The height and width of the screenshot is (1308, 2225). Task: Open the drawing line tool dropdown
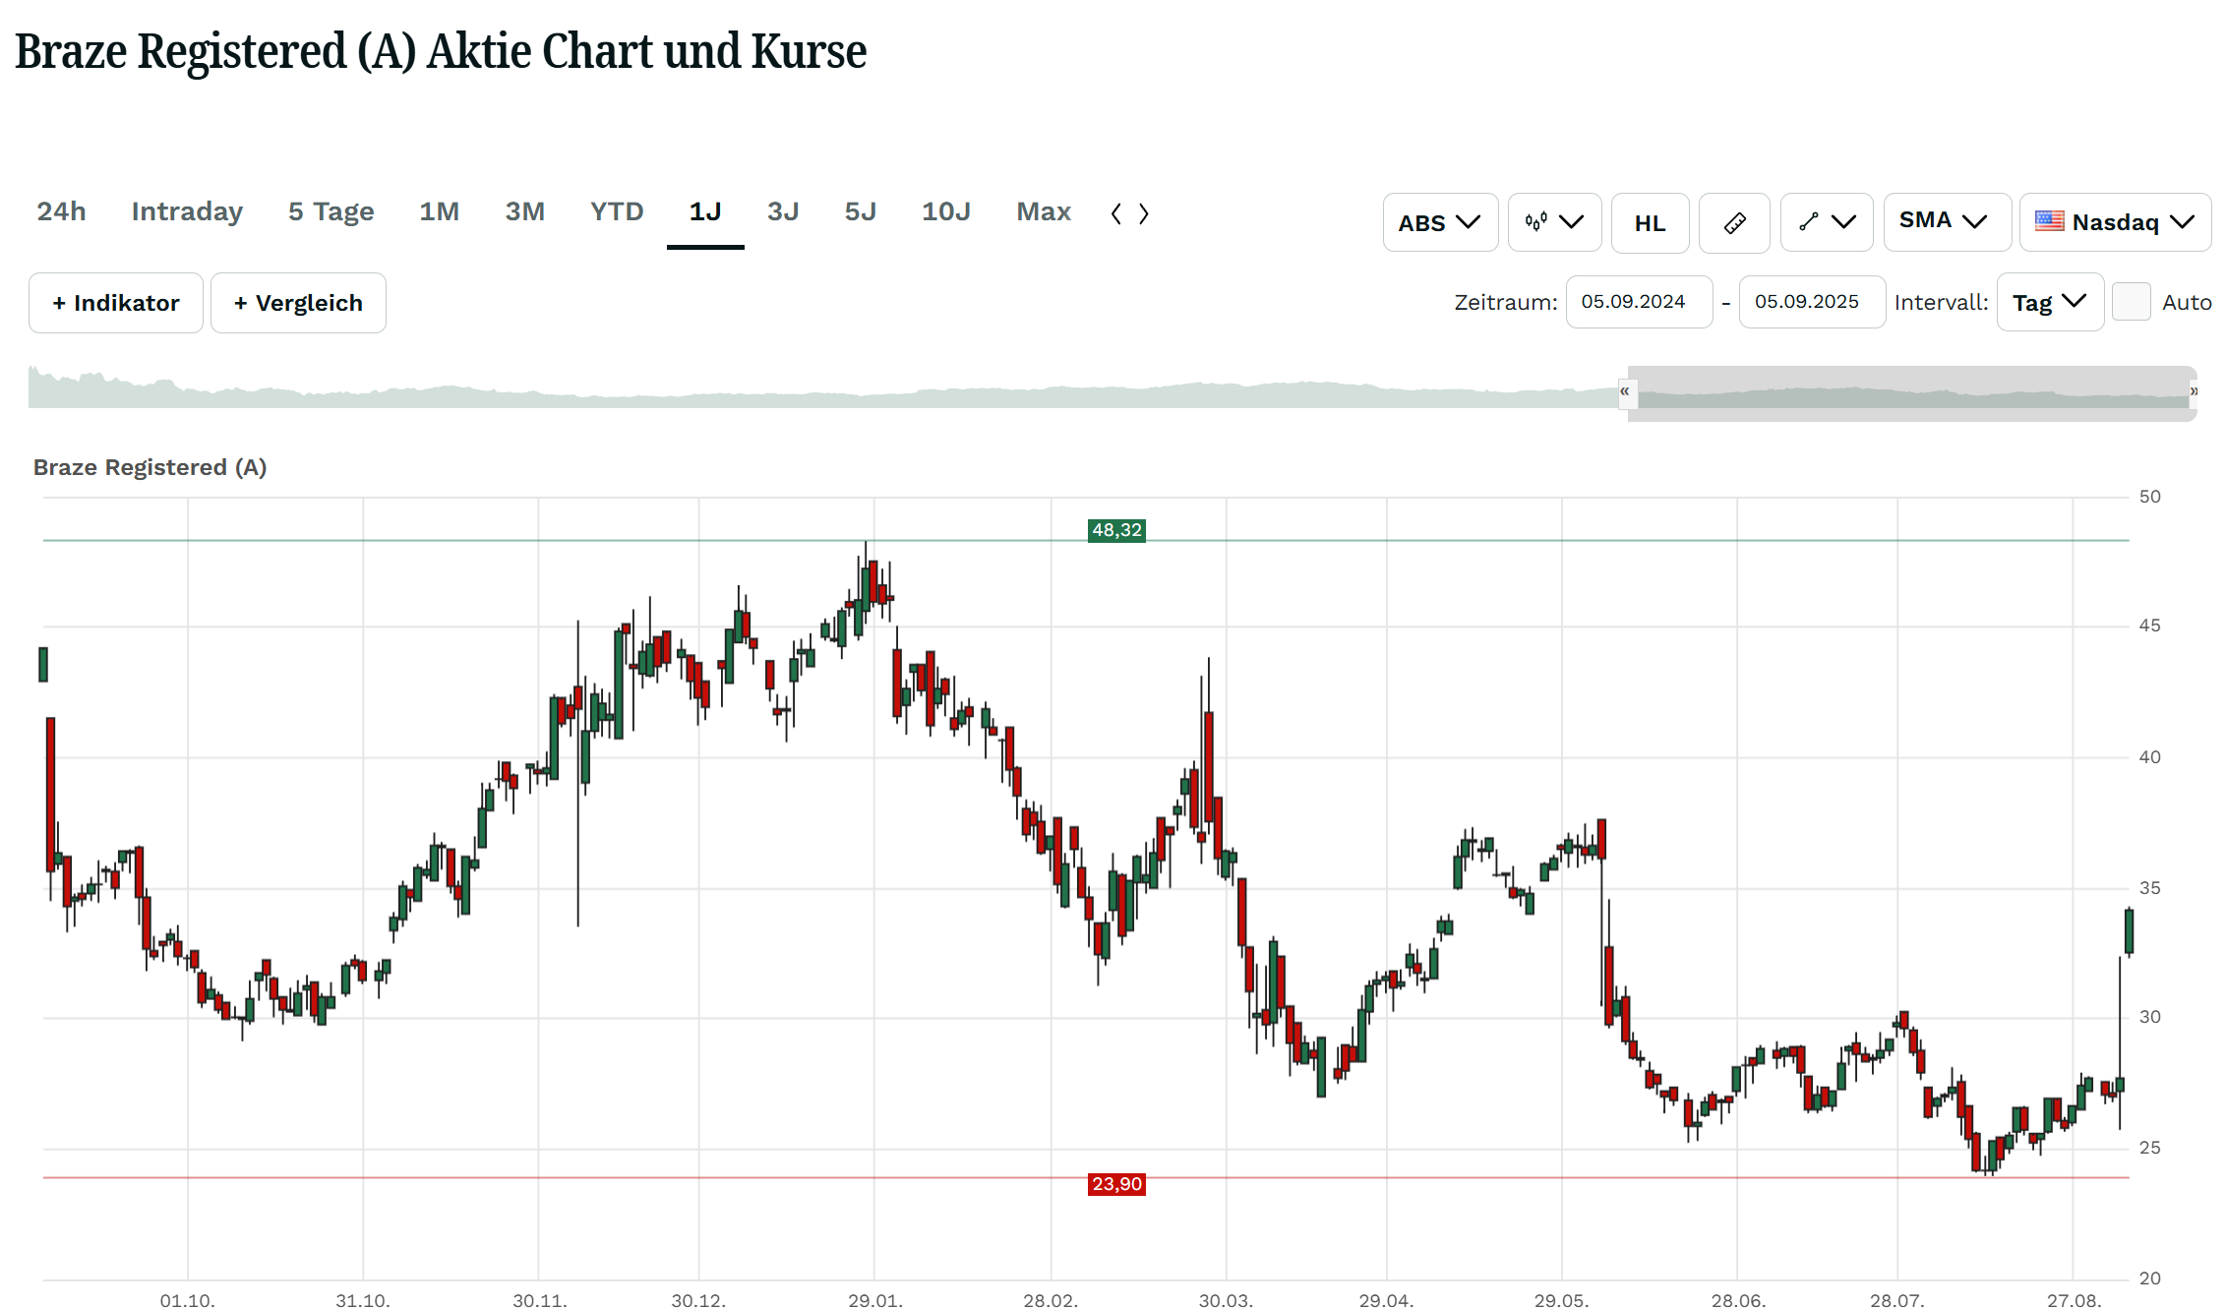pyautogui.click(x=1826, y=222)
